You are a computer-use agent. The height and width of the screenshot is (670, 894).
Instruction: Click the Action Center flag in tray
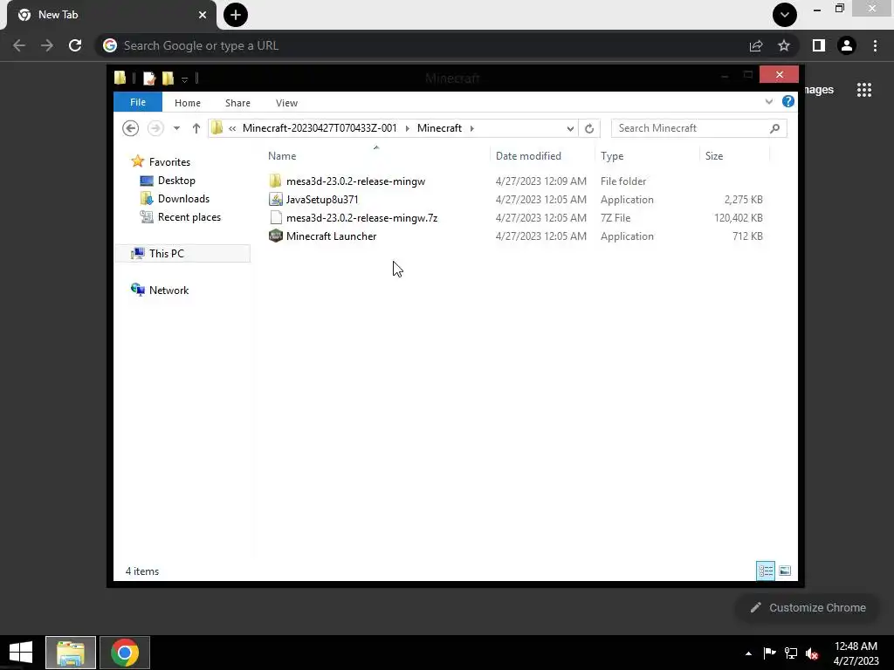point(769,653)
